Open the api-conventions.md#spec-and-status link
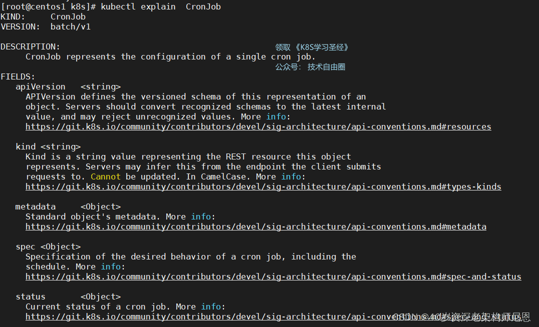The image size is (539, 327). click(x=274, y=276)
